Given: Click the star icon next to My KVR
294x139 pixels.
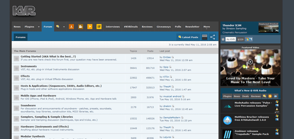Looking at the screenshot, I should pyautogui.click(x=223, y=39).
